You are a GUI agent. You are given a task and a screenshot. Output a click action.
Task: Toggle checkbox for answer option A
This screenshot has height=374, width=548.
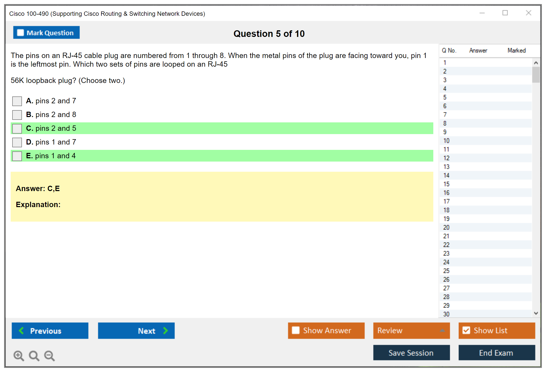pyautogui.click(x=18, y=100)
